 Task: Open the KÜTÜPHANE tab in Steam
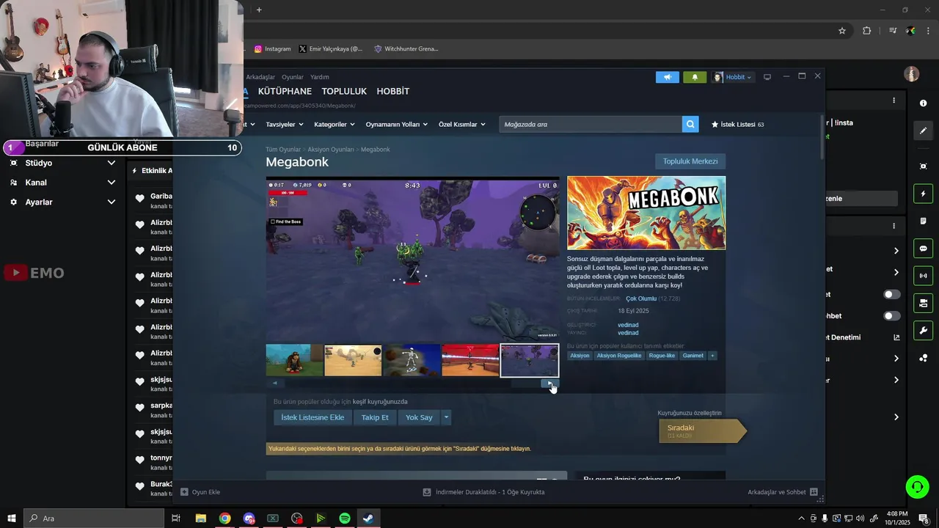pyautogui.click(x=285, y=92)
